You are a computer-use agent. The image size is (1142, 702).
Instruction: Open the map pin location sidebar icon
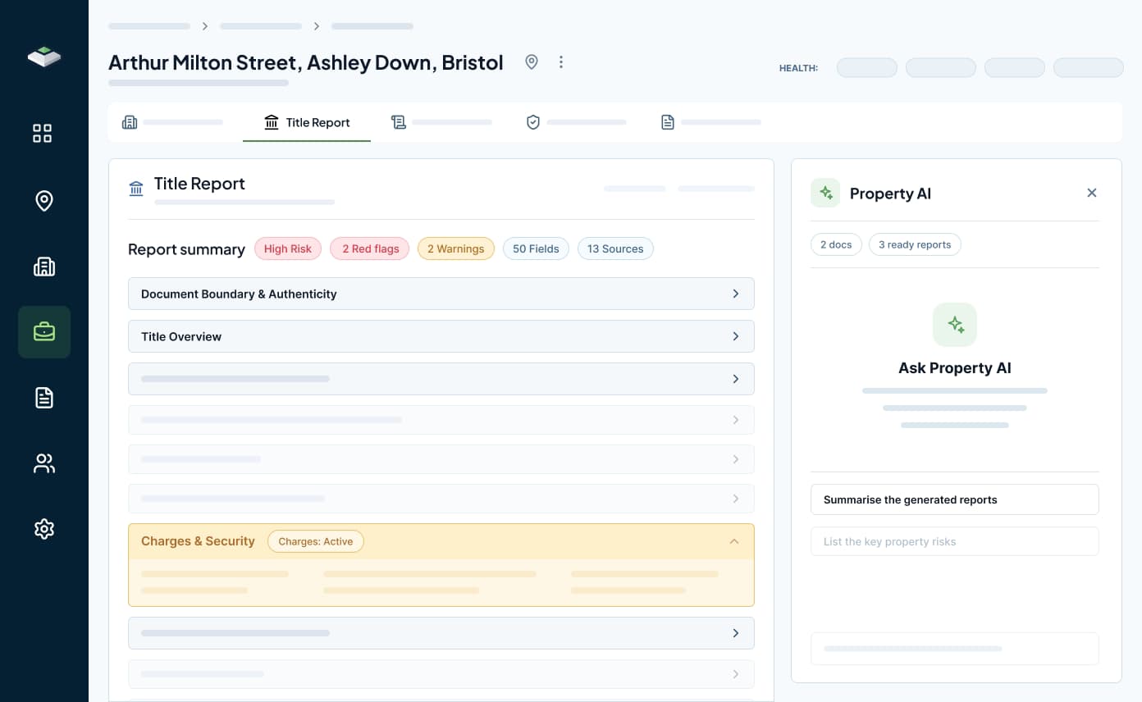(44, 201)
